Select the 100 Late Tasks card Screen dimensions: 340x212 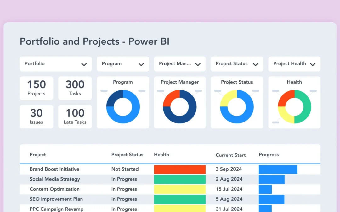[x=75, y=116]
